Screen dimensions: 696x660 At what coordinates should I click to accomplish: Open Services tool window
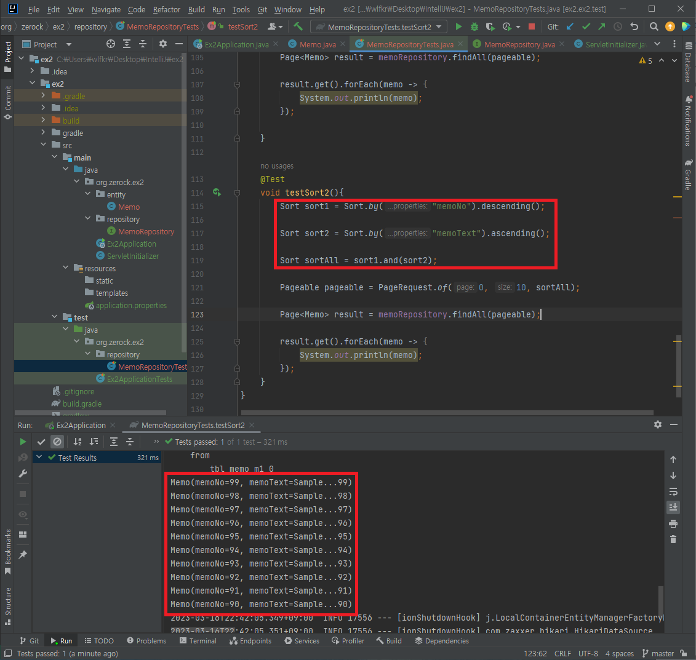coord(302,641)
